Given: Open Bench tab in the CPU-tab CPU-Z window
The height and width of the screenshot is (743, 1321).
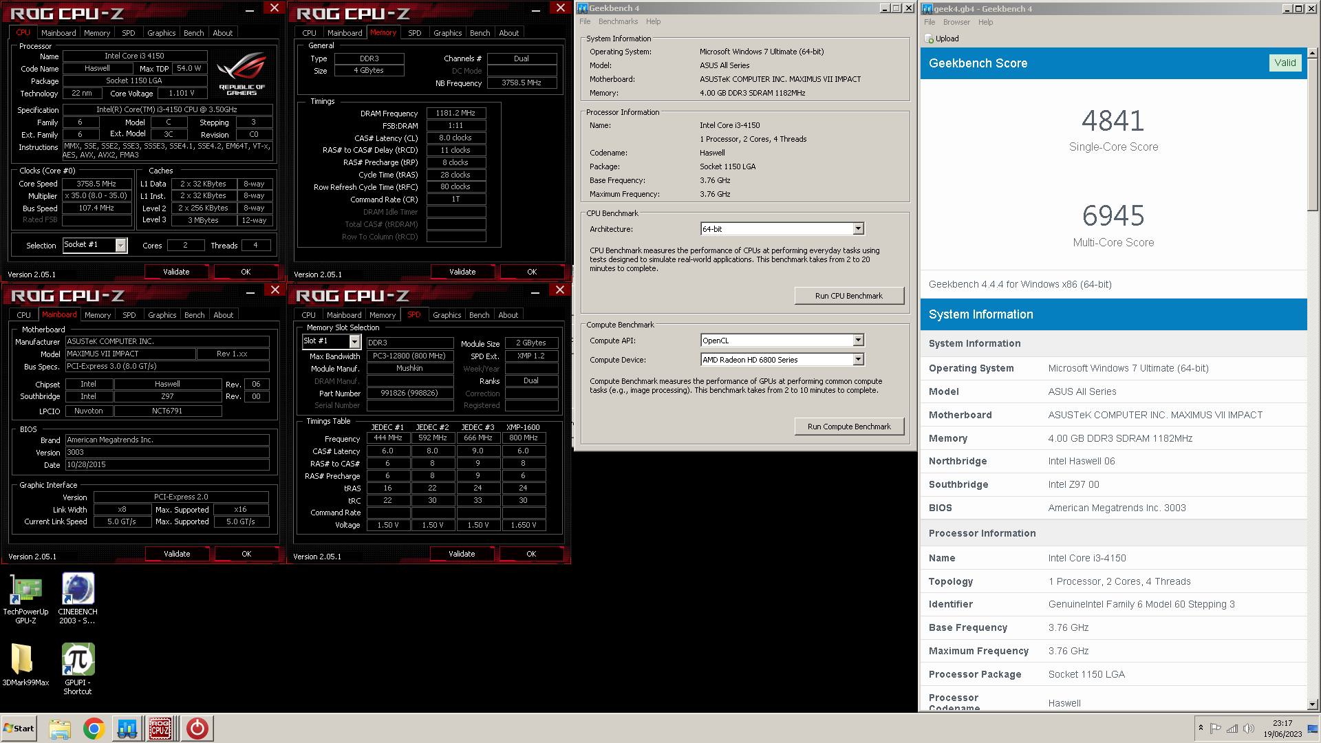Looking at the screenshot, I should 194,33.
